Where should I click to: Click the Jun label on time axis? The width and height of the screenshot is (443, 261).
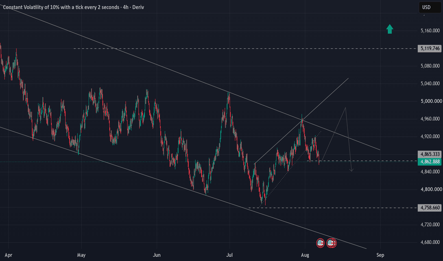(x=156, y=255)
